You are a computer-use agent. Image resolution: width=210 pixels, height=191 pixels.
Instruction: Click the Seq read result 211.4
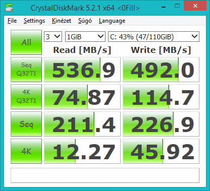coord(82,124)
